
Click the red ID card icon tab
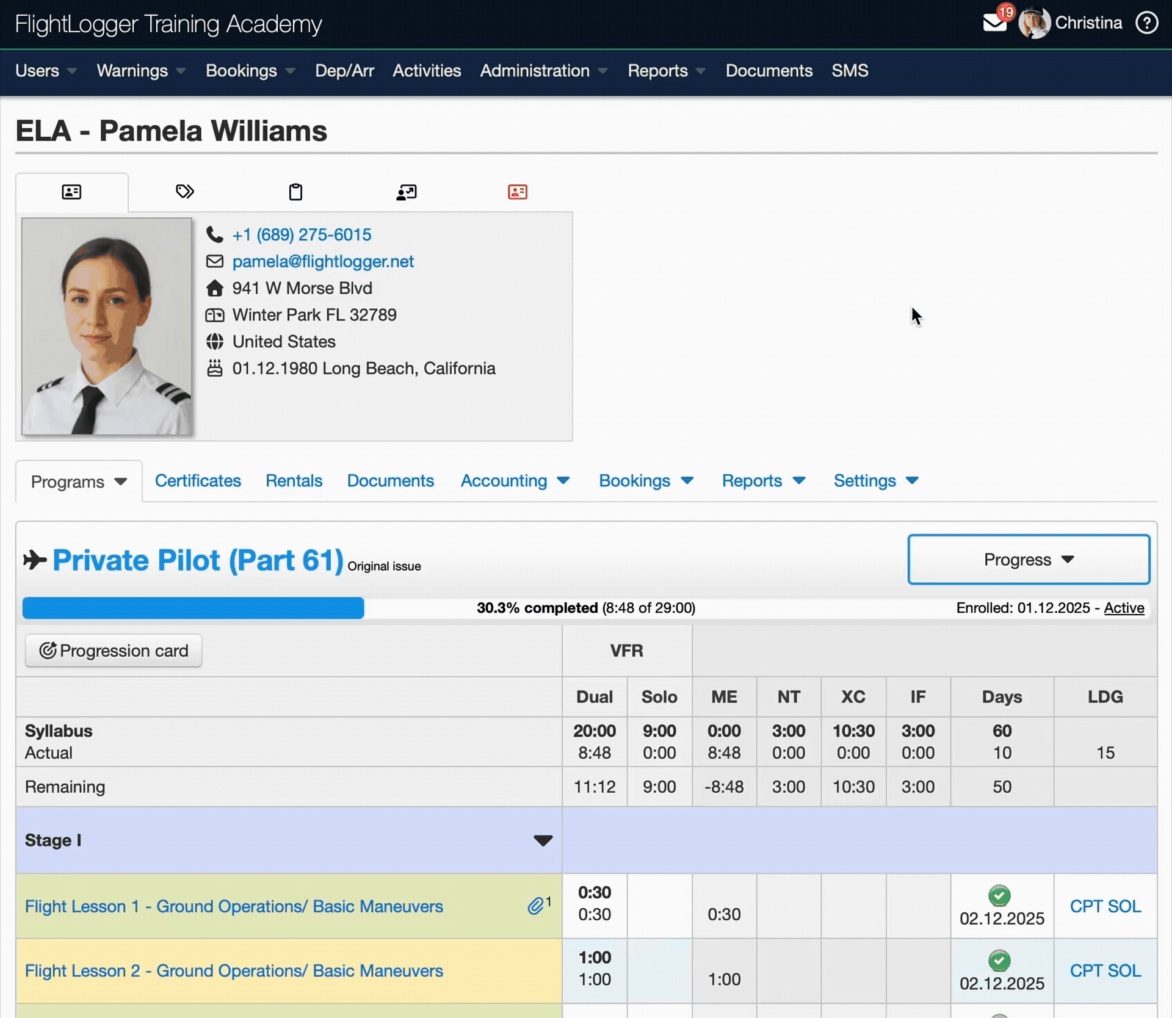click(518, 192)
